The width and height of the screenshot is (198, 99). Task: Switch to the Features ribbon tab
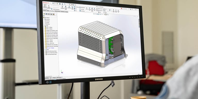(45, 11)
